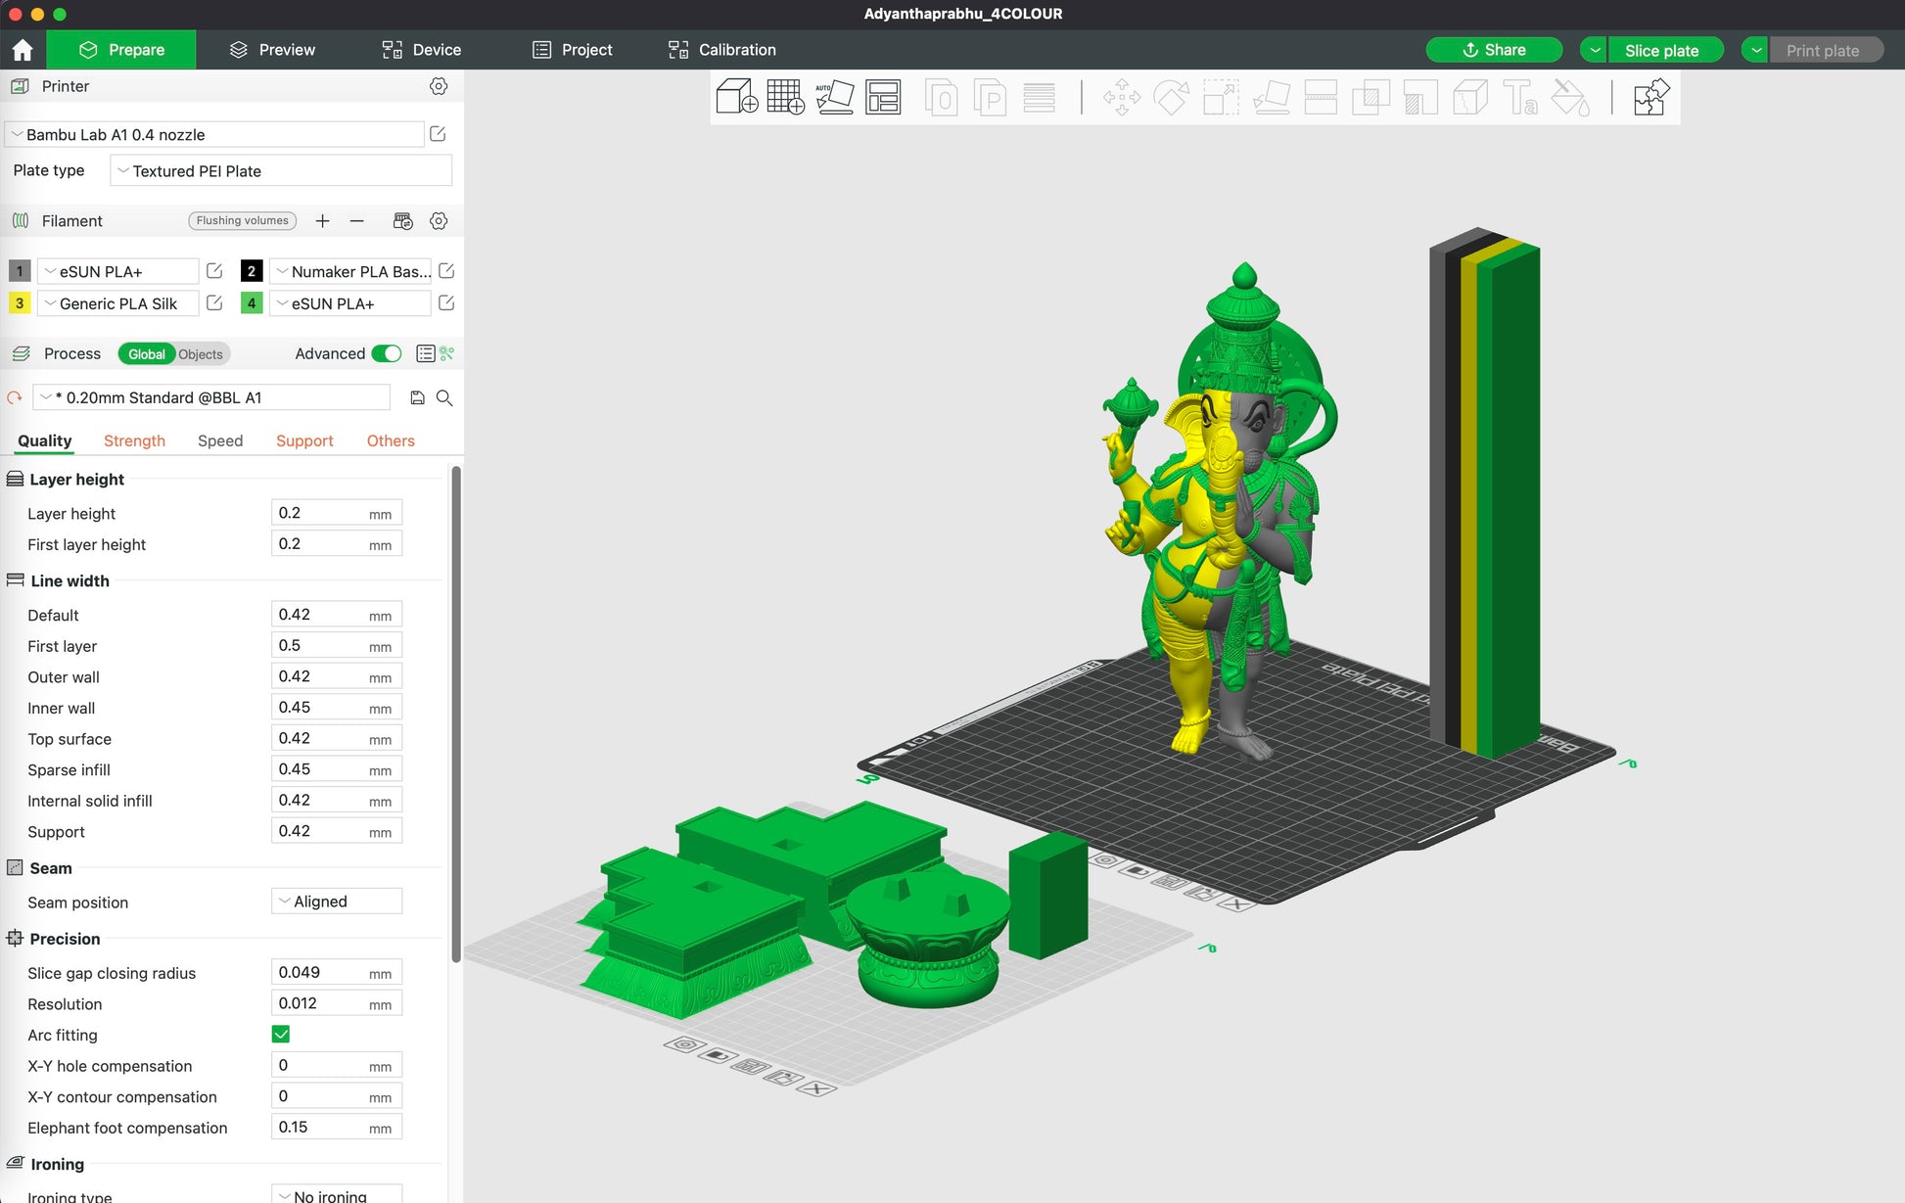The image size is (1905, 1203).
Task: Click the Add plate grid icon
Action: (785, 98)
